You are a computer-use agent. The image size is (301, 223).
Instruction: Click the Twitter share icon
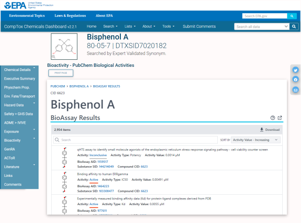pyautogui.click(x=295, y=70)
